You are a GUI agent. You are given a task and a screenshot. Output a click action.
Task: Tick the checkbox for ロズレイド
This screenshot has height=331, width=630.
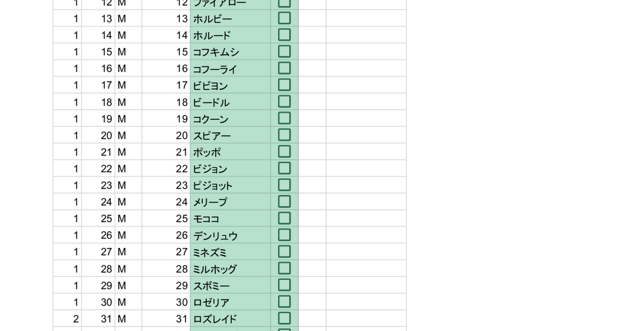coord(284,318)
